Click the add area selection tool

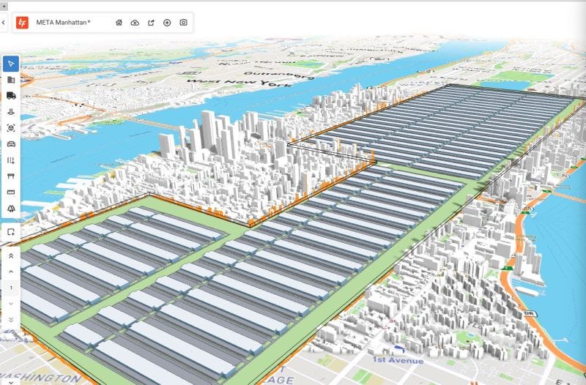(11, 232)
